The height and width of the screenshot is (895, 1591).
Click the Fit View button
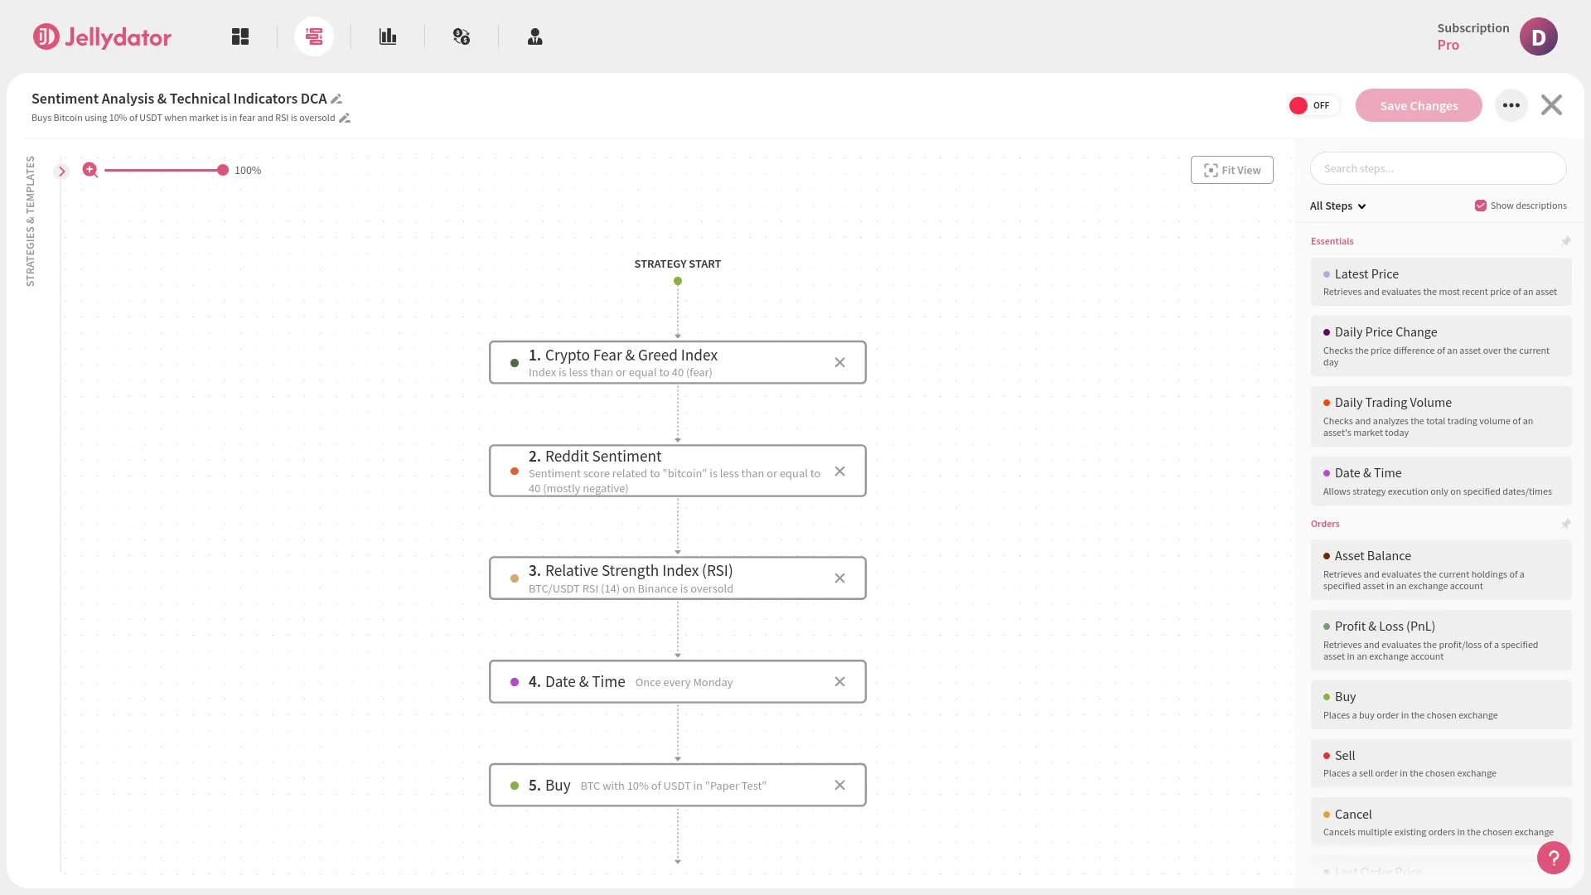coord(1232,169)
